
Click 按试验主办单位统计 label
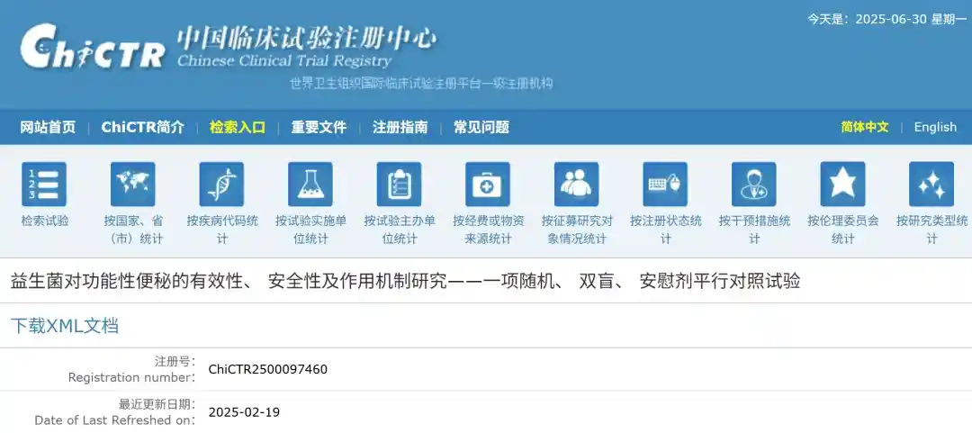coord(400,230)
